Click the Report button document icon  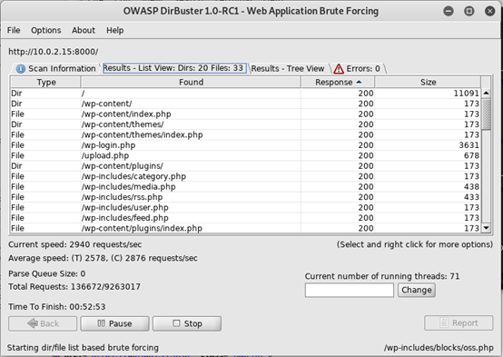[x=444, y=323]
